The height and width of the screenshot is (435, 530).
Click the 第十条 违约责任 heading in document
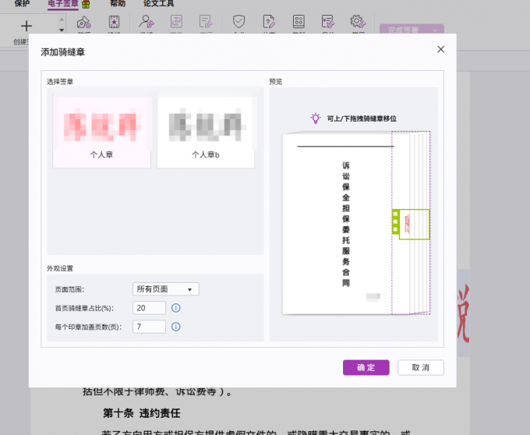click(142, 413)
